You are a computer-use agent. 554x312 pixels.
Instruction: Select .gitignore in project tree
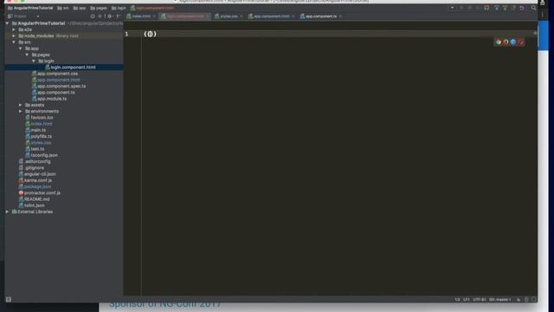(31, 167)
